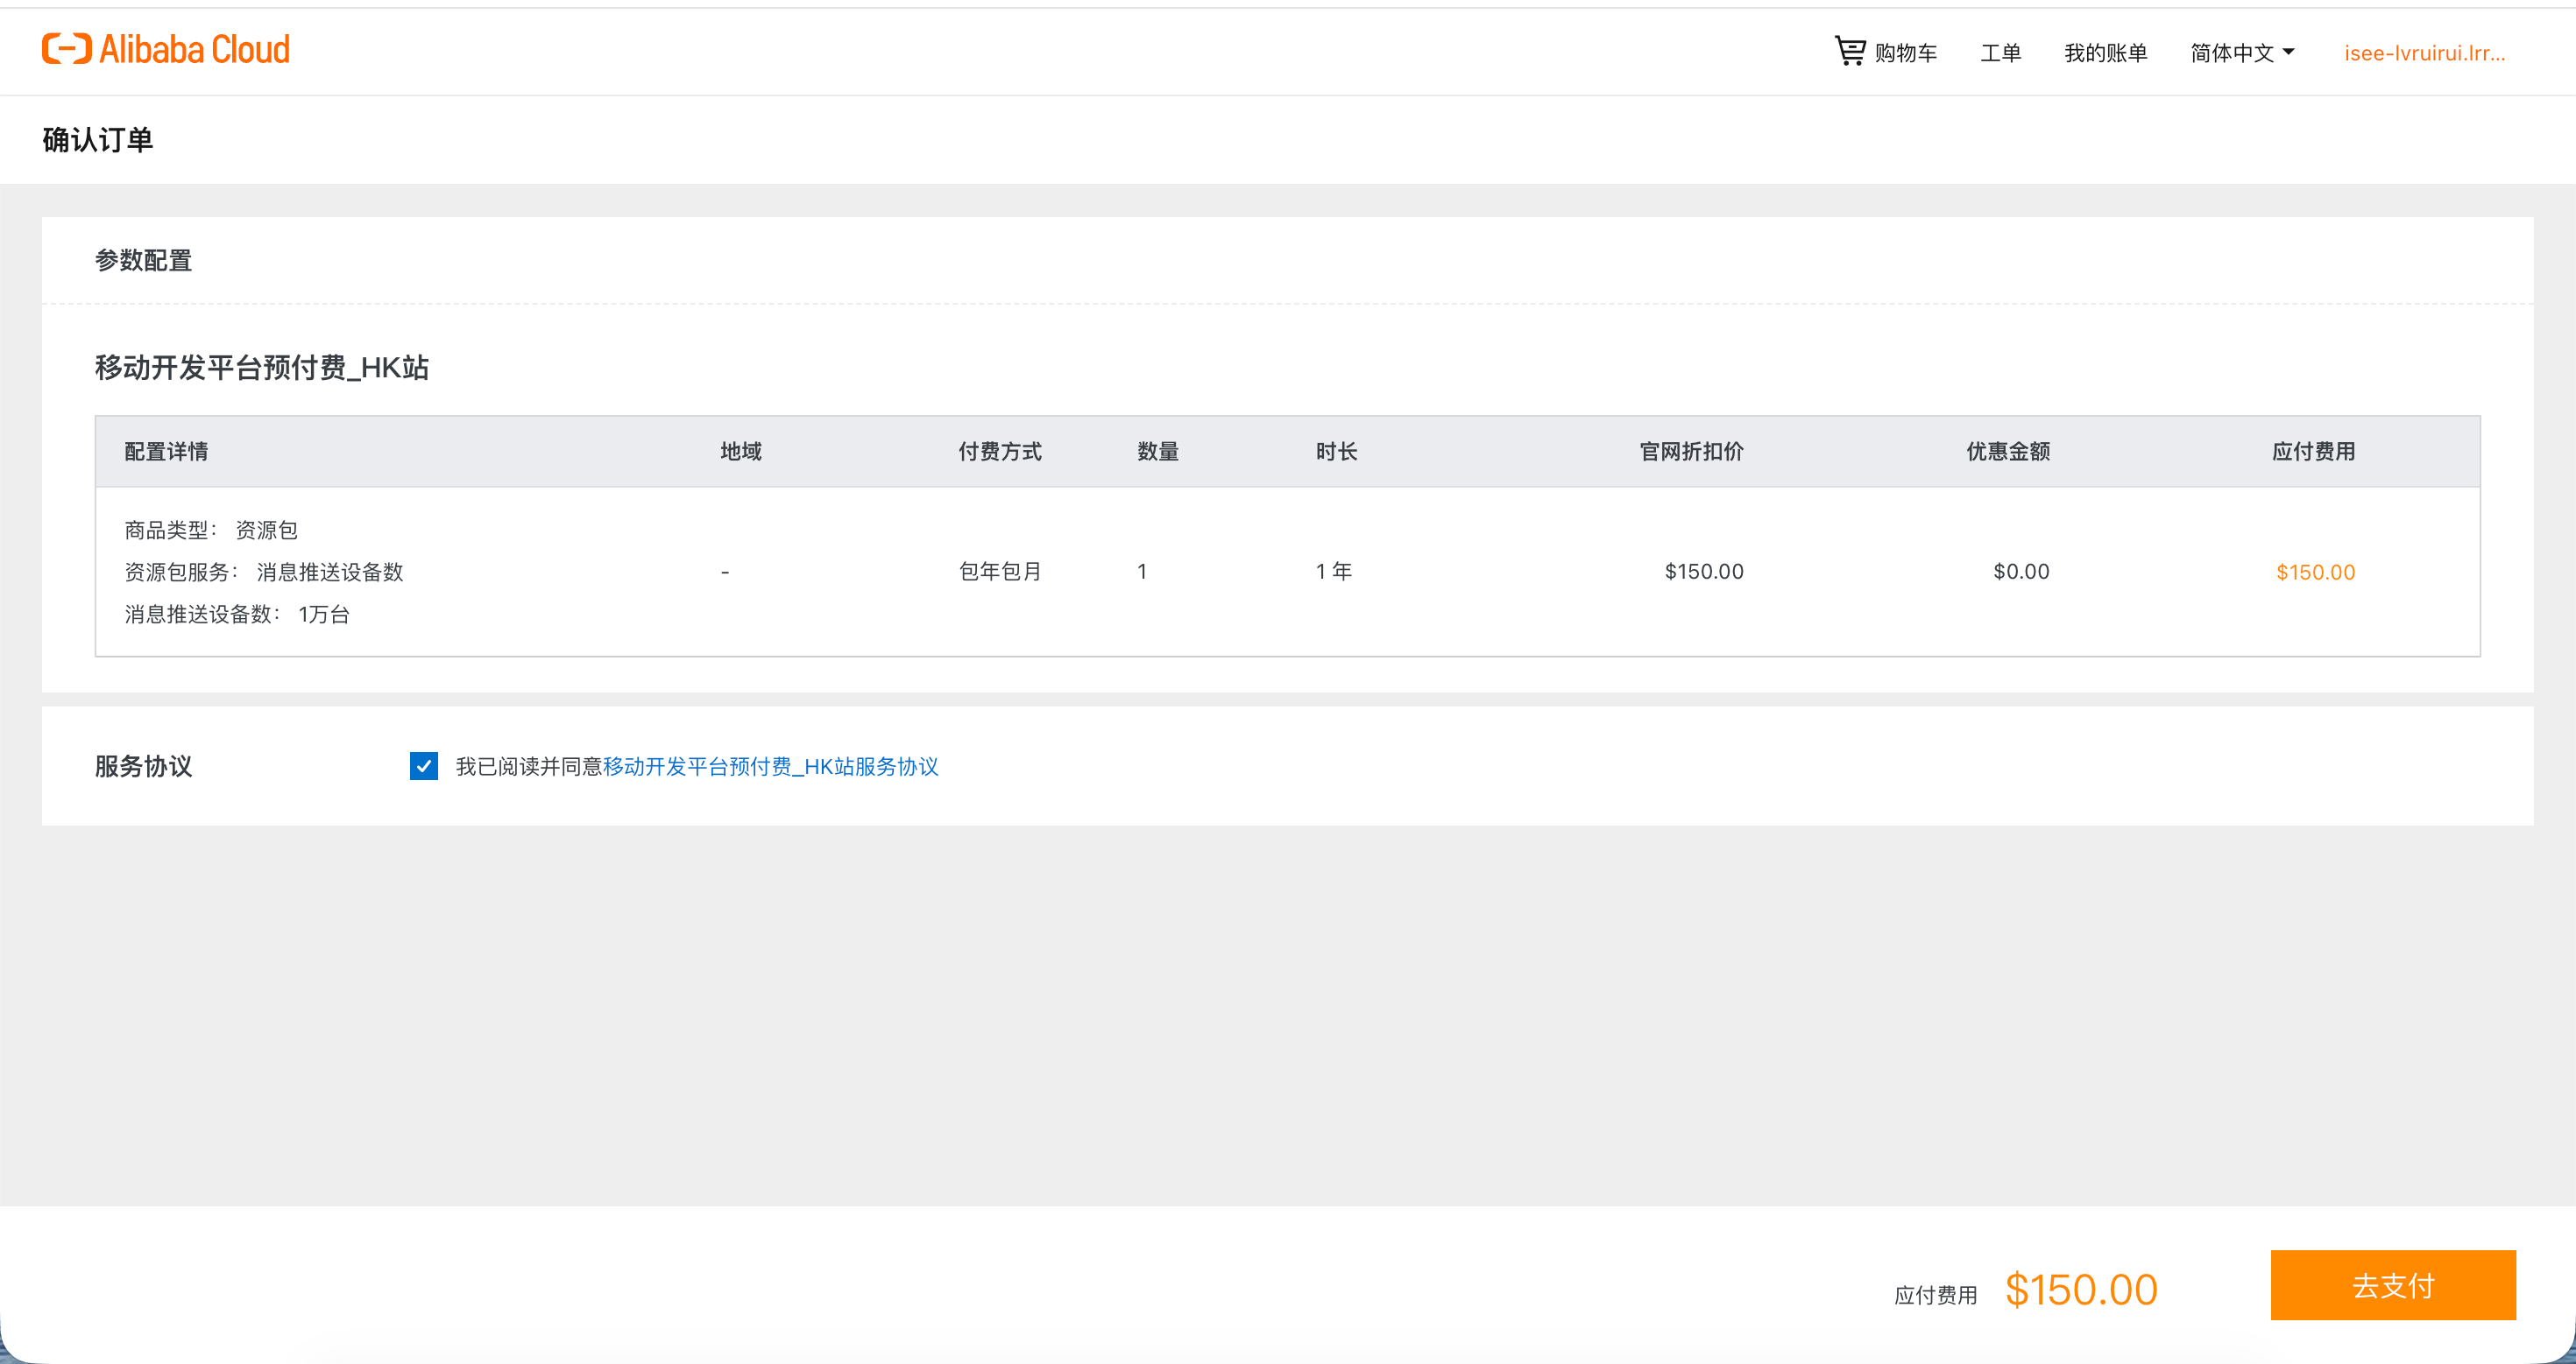Click the large $150.00 total amount
Viewport: 2576px width, 1364px height.
click(2080, 1289)
